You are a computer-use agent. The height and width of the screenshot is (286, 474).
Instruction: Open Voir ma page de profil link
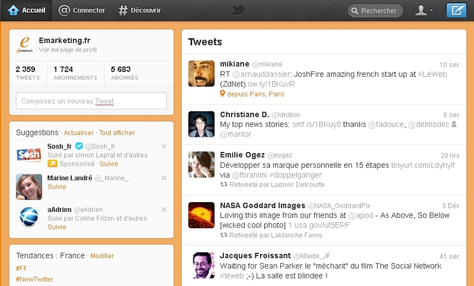[68, 50]
